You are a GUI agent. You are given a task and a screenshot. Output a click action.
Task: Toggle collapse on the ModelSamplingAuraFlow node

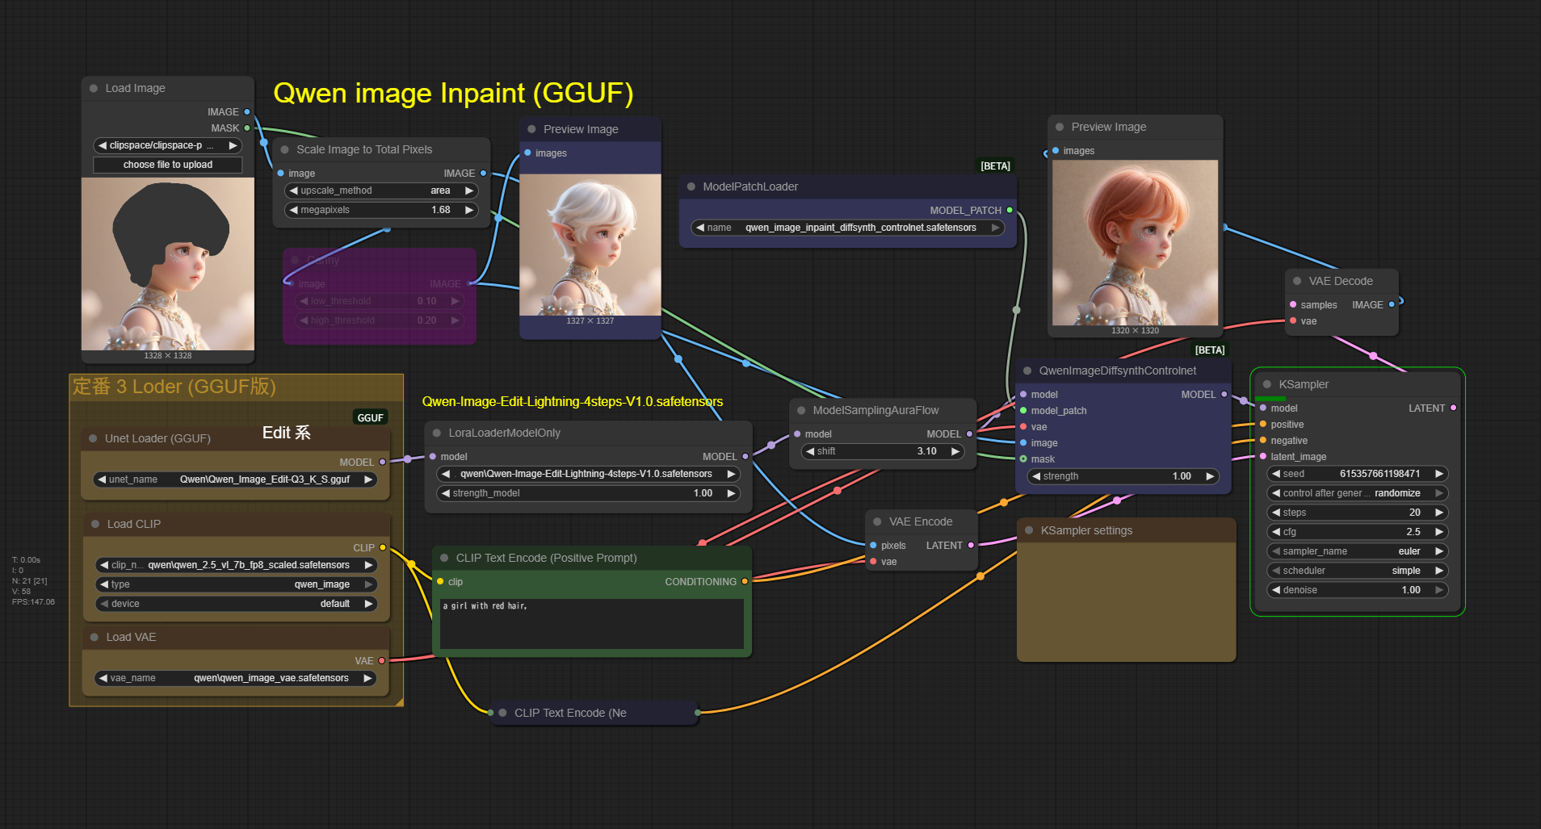click(801, 410)
